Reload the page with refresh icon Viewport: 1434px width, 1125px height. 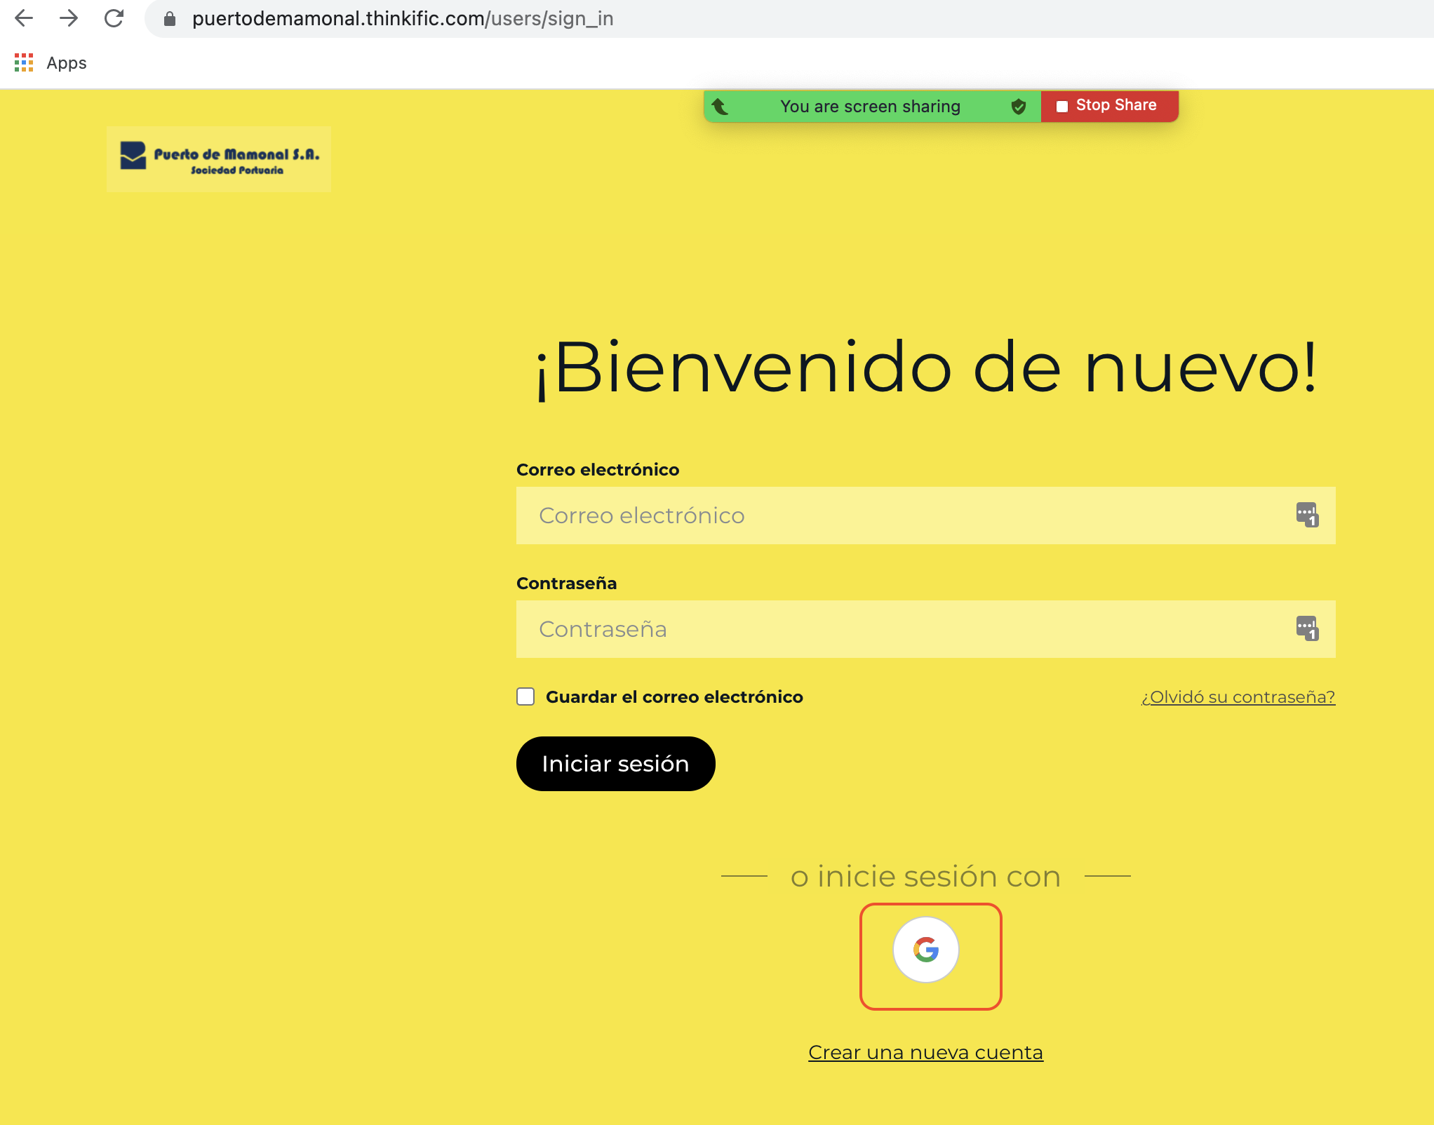114,18
